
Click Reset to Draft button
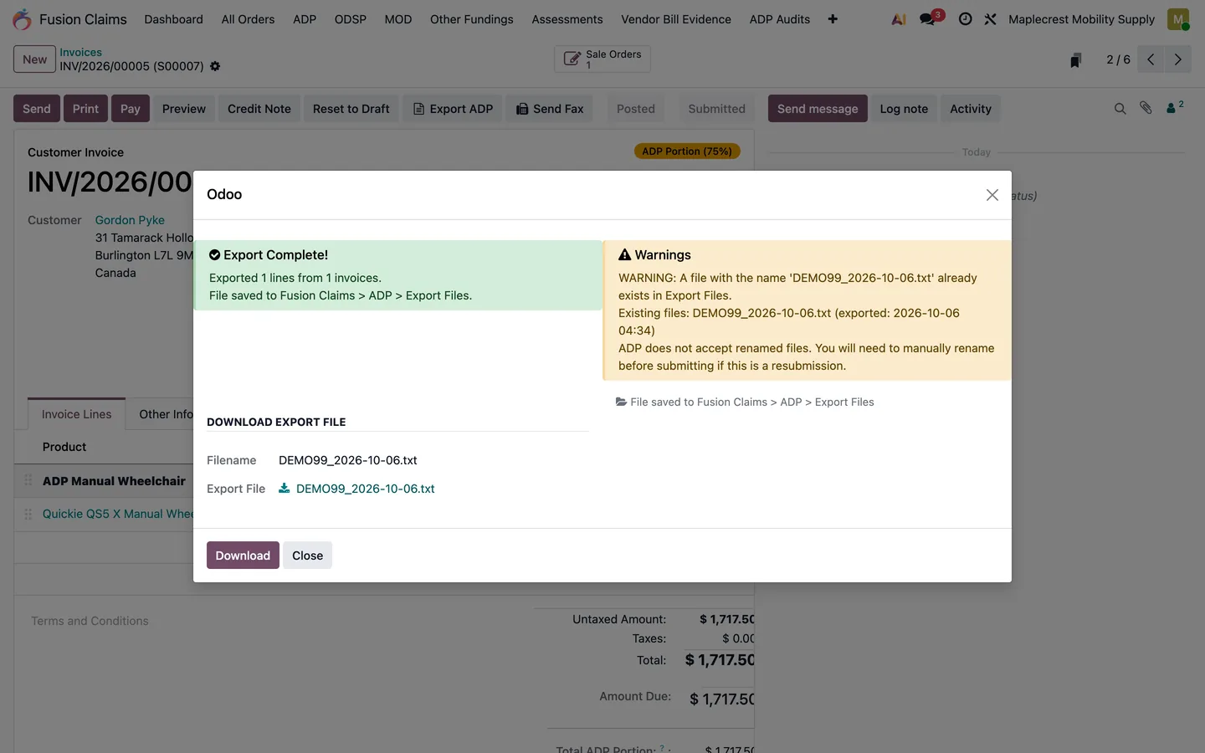click(x=351, y=109)
